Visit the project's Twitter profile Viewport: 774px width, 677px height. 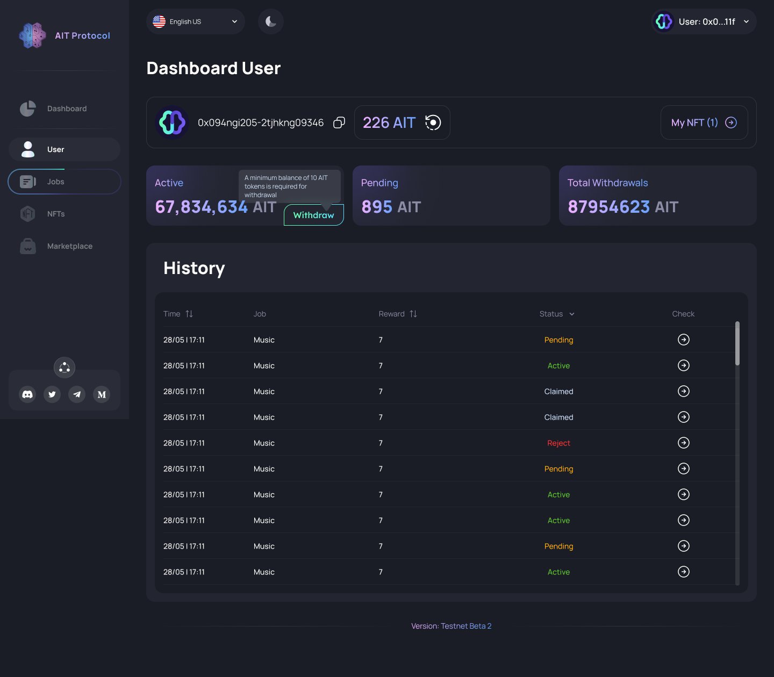coord(52,394)
